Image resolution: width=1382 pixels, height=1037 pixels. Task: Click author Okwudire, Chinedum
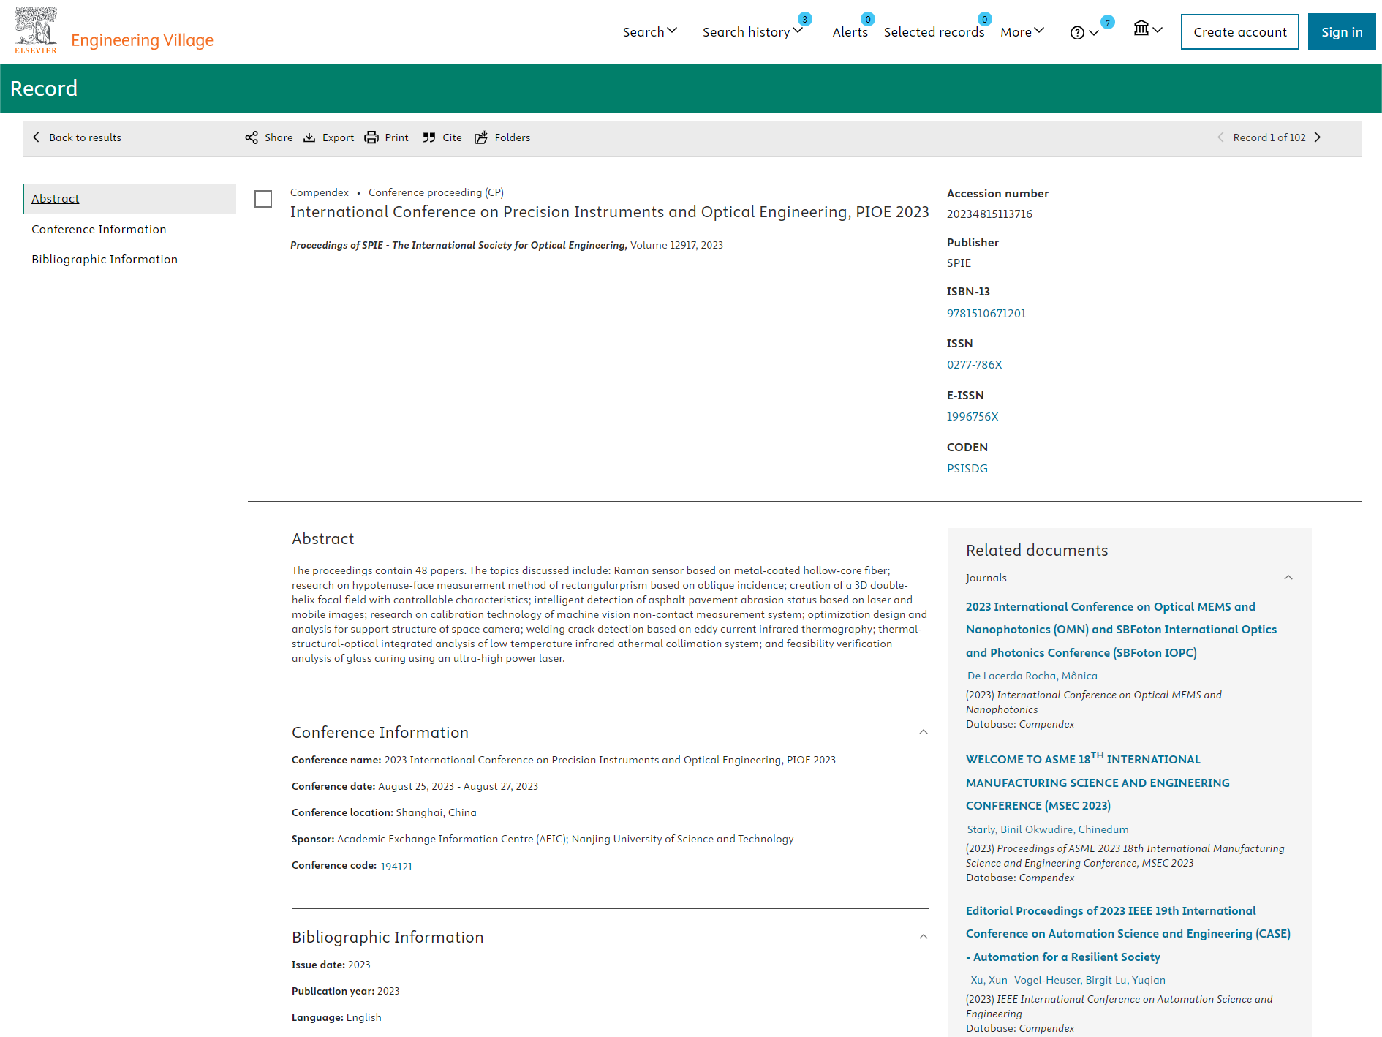tap(1076, 830)
